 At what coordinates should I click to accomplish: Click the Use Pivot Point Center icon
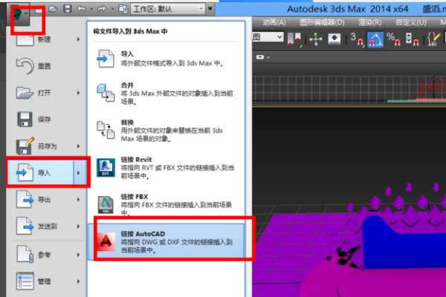point(294,39)
